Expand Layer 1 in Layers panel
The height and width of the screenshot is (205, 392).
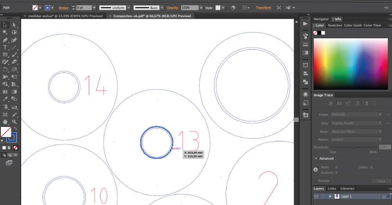(330, 196)
